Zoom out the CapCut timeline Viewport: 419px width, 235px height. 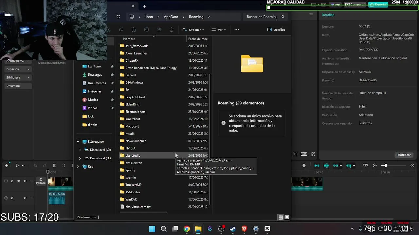[x=375, y=165]
